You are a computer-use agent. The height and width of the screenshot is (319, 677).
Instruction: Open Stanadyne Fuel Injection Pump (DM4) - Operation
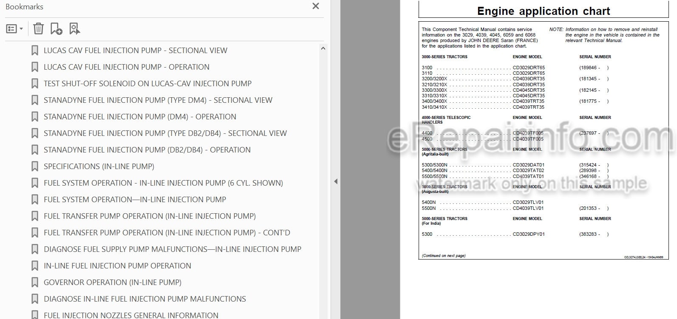140,116
